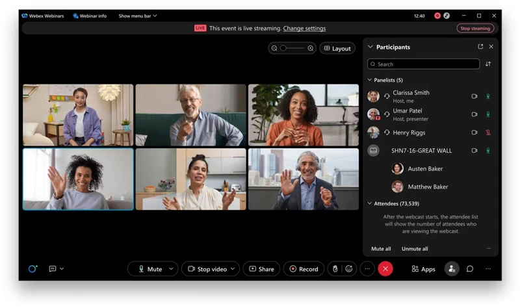Select highlighted video of woman waving
The image size is (520, 308).
tap(78, 179)
